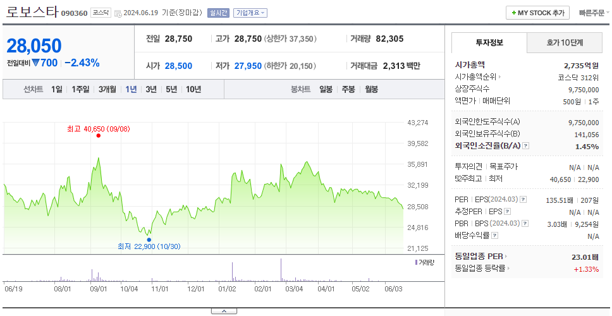Add to MY STOCK
Image resolution: width=612 pixels, height=316 pixels.
pyautogui.click(x=538, y=13)
